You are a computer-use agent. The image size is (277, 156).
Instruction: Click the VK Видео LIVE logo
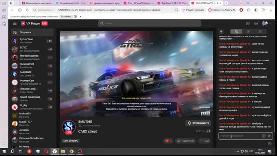click(34, 23)
